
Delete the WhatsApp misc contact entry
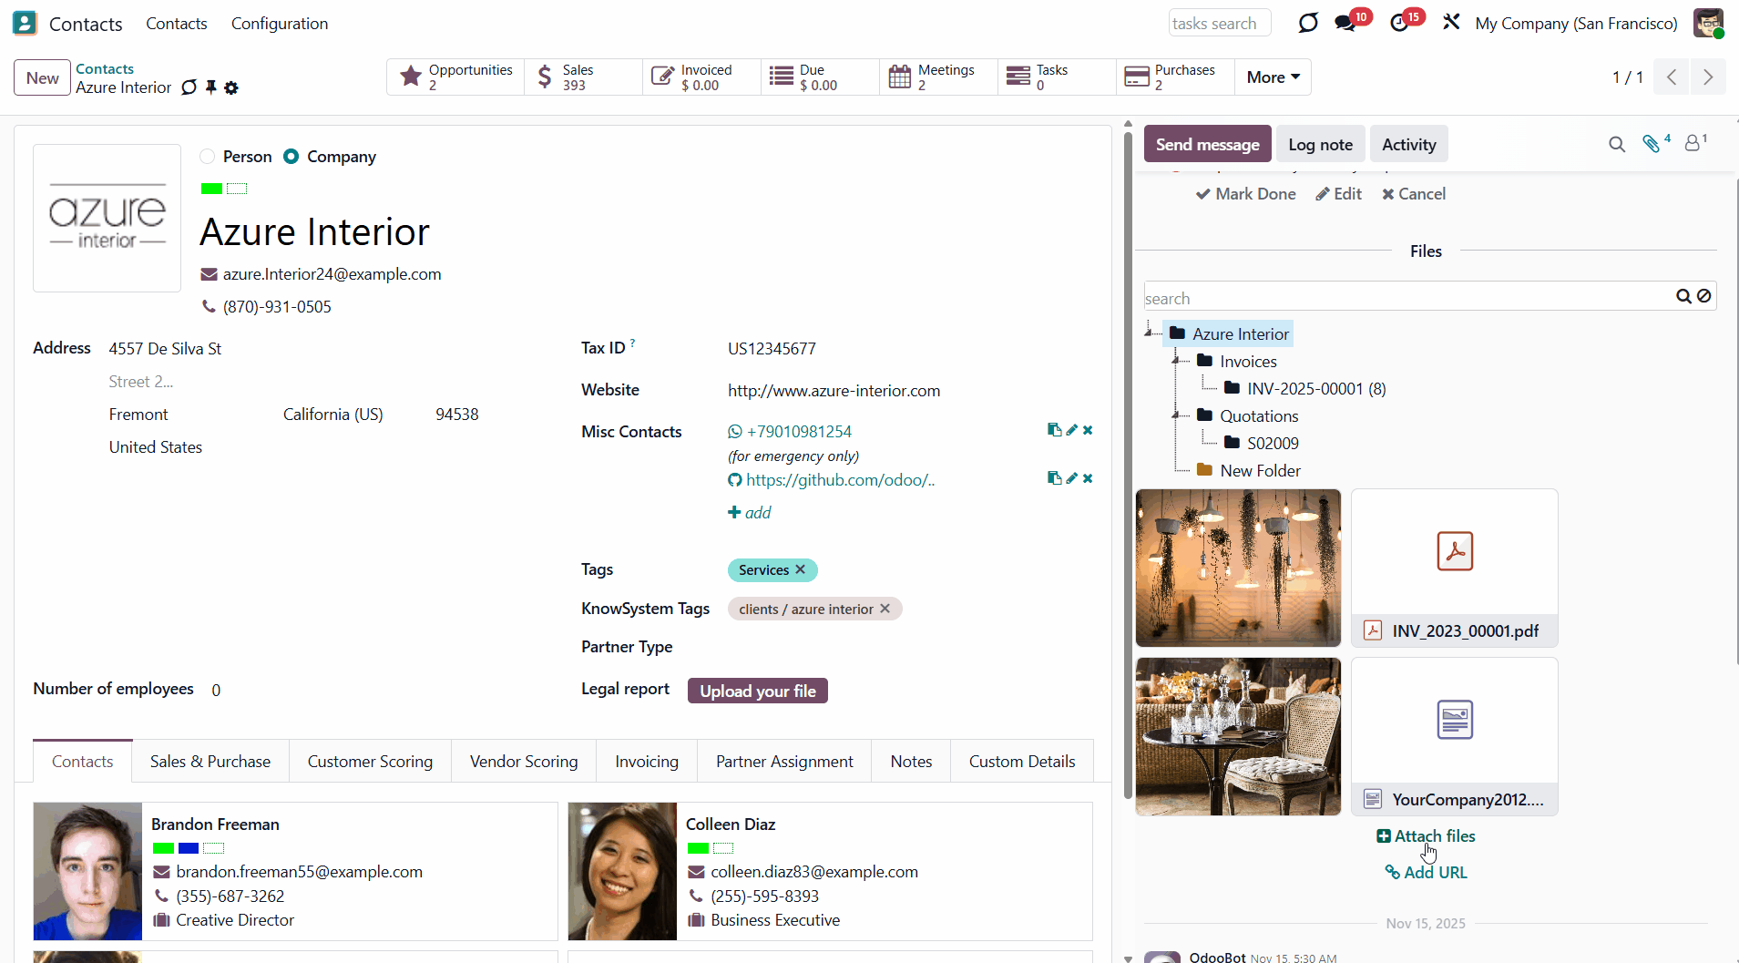pos(1088,430)
